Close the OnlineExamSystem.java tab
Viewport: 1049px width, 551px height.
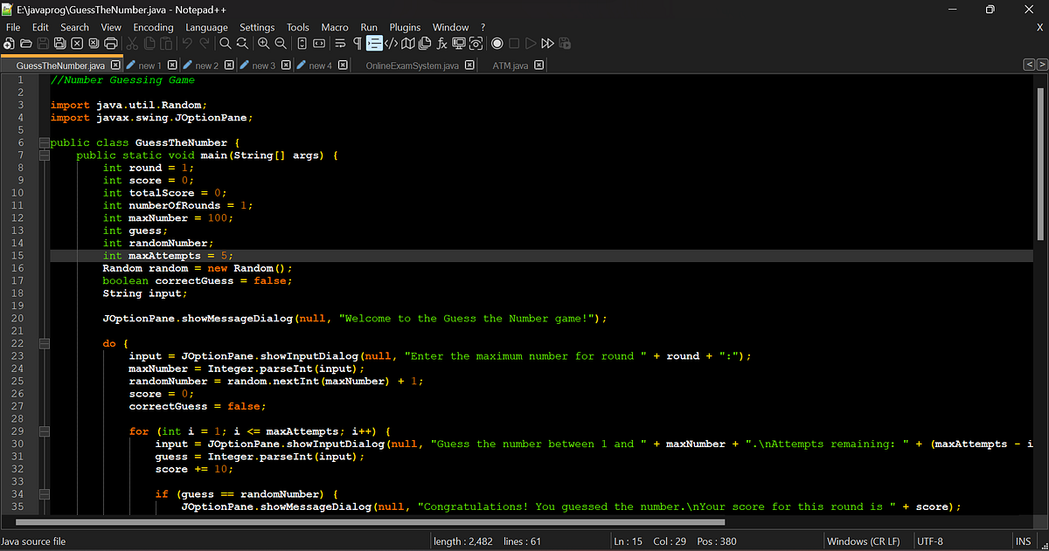click(470, 65)
